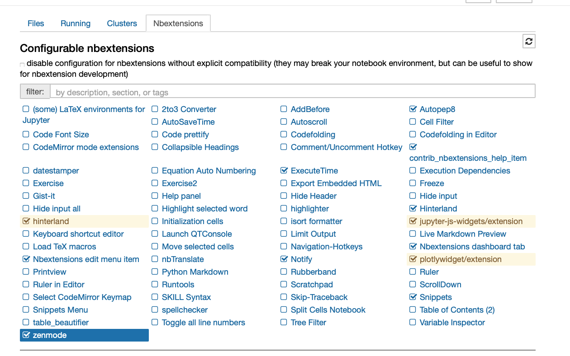Screen dimensions: 570x356
Task: Select the Live Markdown Preview extension
Action: pos(463,234)
